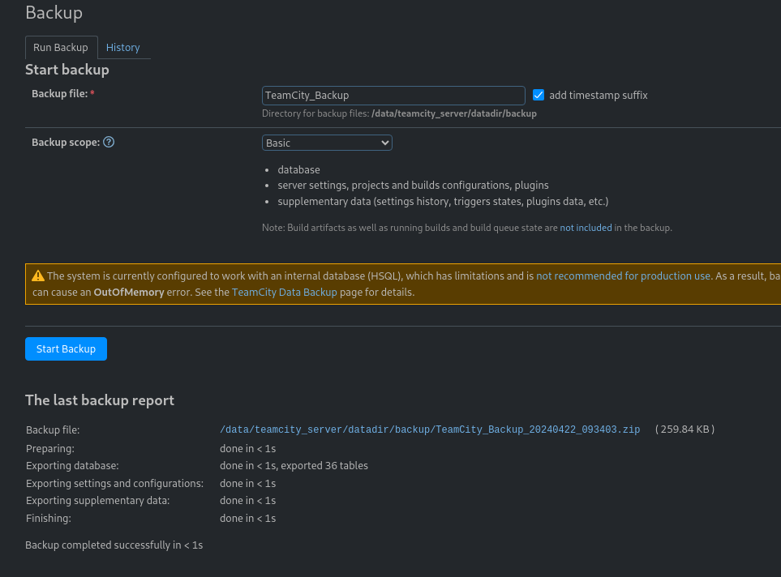
Task: Click the 'supplementary data' bullet item
Action: (x=444, y=202)
